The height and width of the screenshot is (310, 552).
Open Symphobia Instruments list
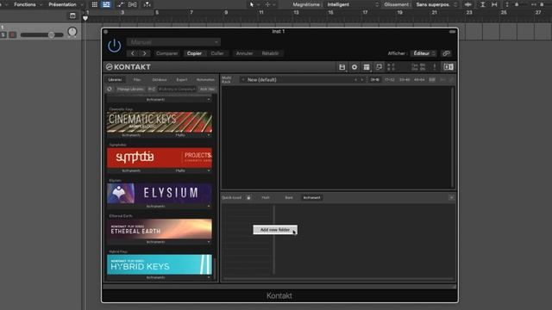click(131, 170)
